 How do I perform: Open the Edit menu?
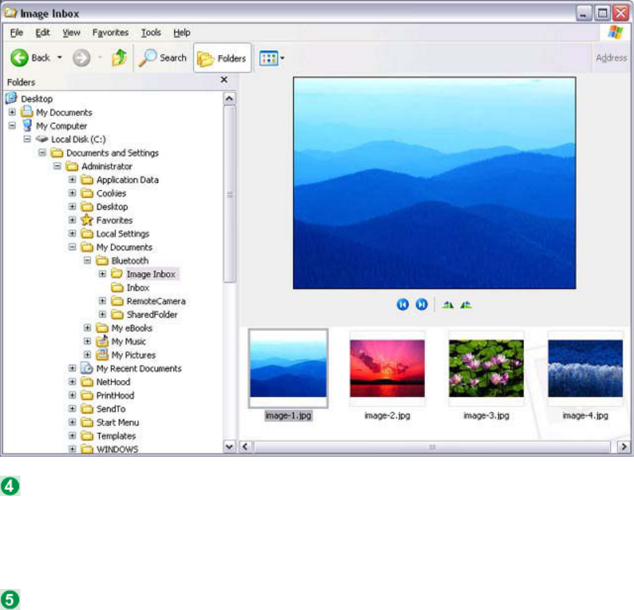[43, 33]
